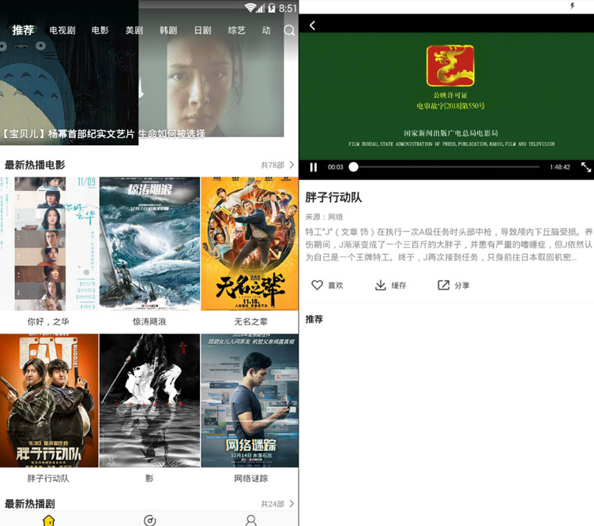
Task: Click the 1:48:42 total duration
Action: click(x=560, y=167)
